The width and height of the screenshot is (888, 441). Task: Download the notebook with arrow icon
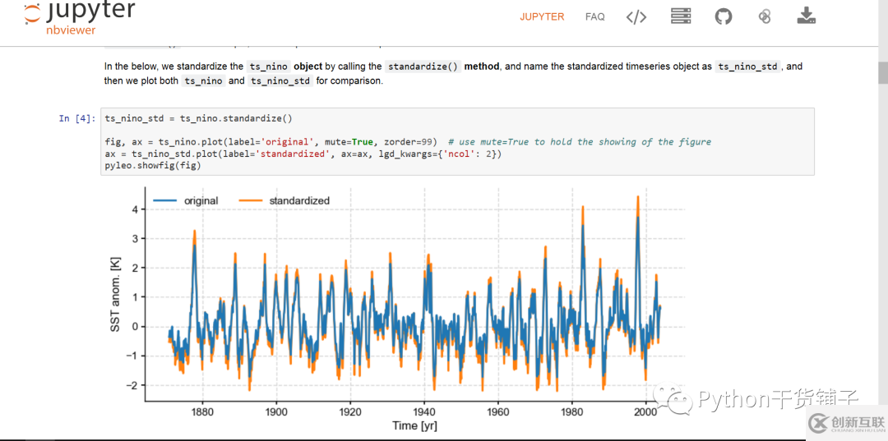806,16
